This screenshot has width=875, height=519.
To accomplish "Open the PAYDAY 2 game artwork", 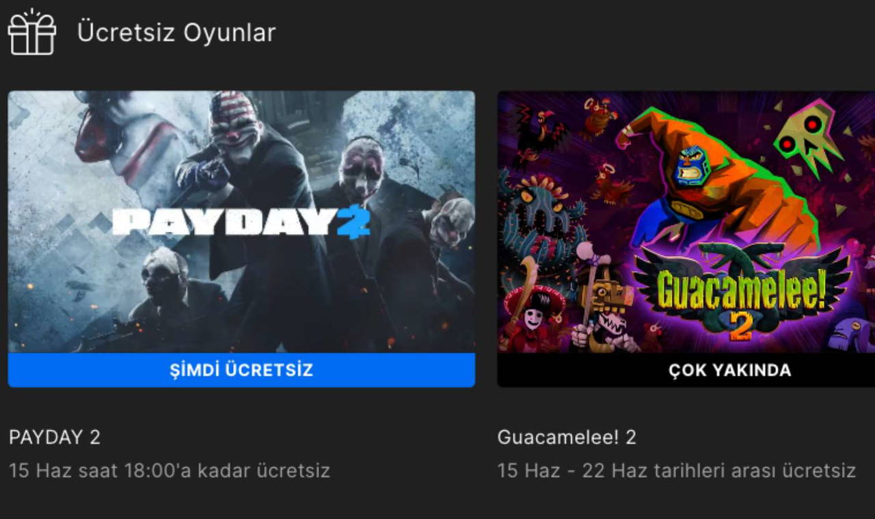I will coord(241,222).
